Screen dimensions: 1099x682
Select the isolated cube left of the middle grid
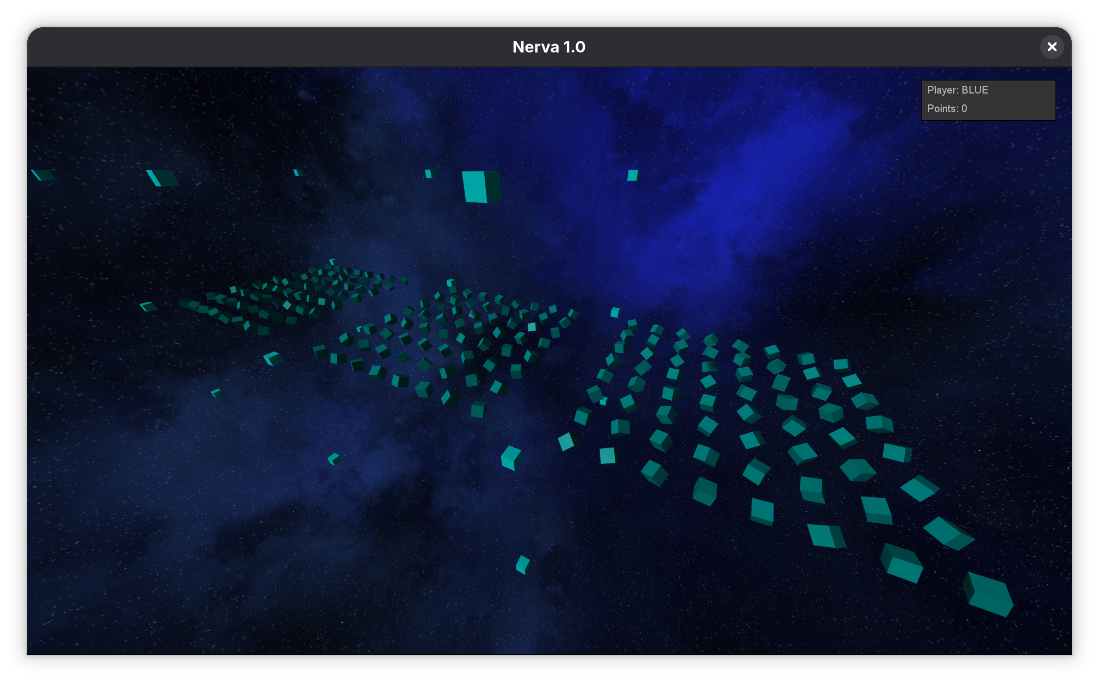click(273, 358)
